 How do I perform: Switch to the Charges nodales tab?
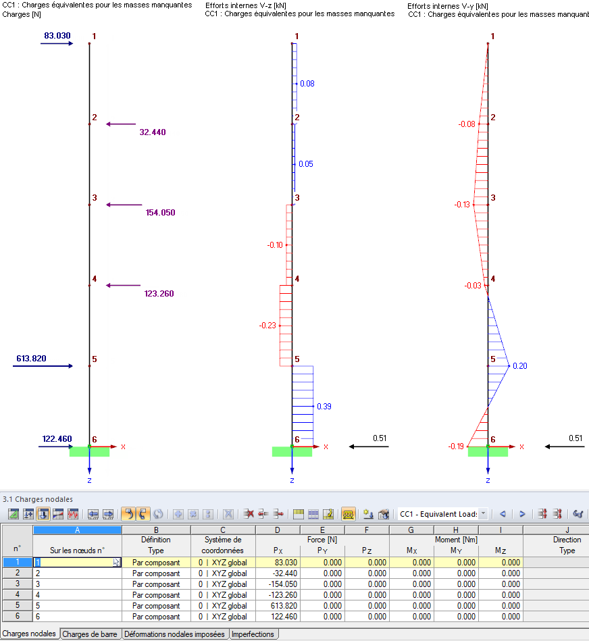29,634
